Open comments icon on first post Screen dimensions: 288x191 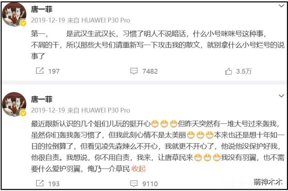coord(134,71)
